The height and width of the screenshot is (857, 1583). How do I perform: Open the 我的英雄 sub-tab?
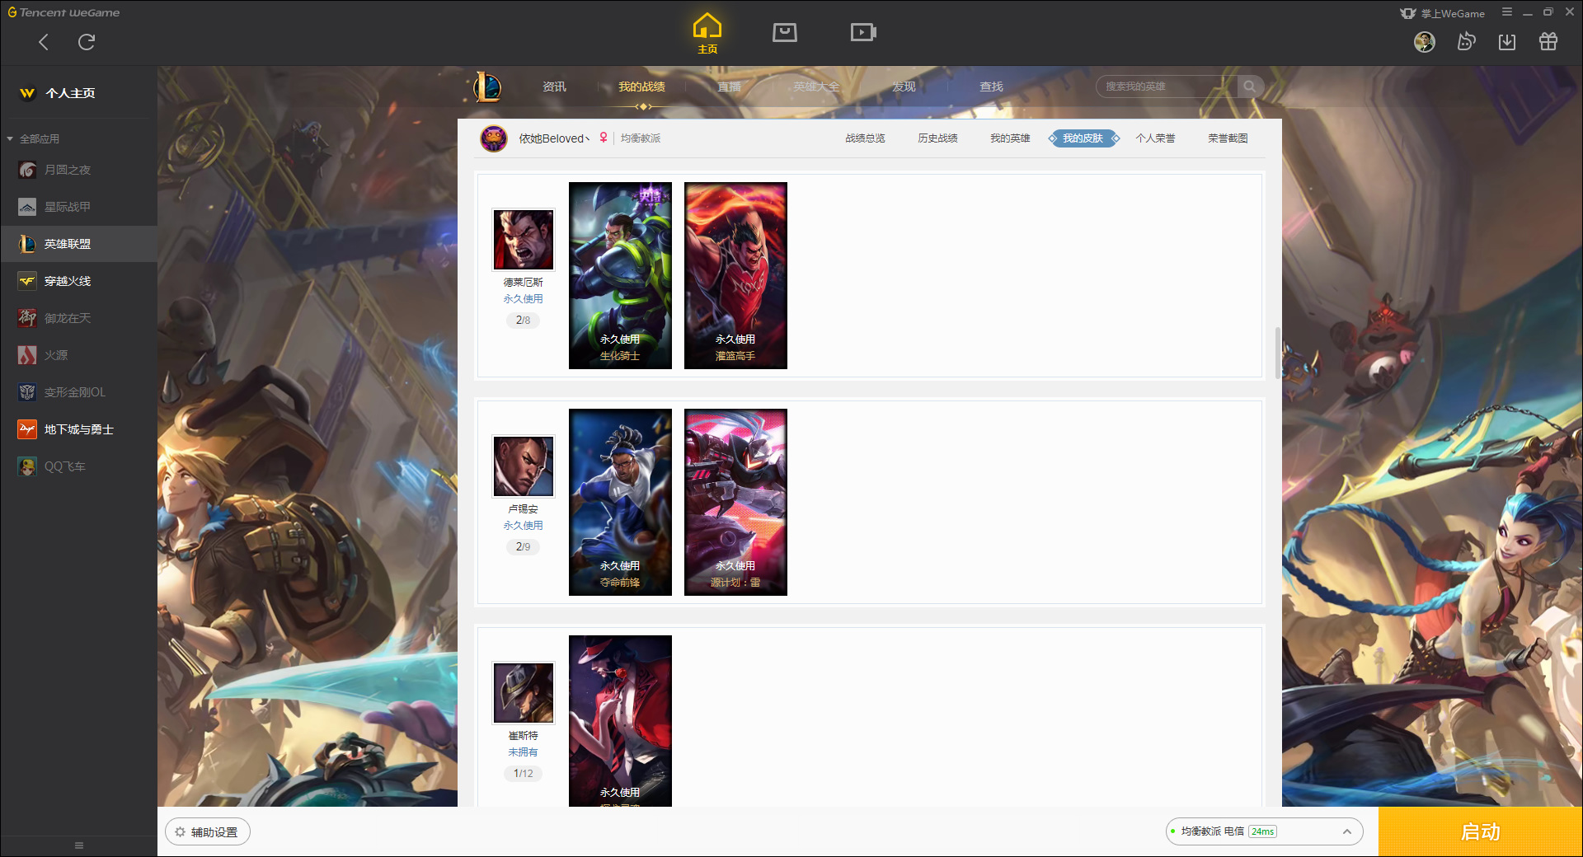(x=1010, y=138)
